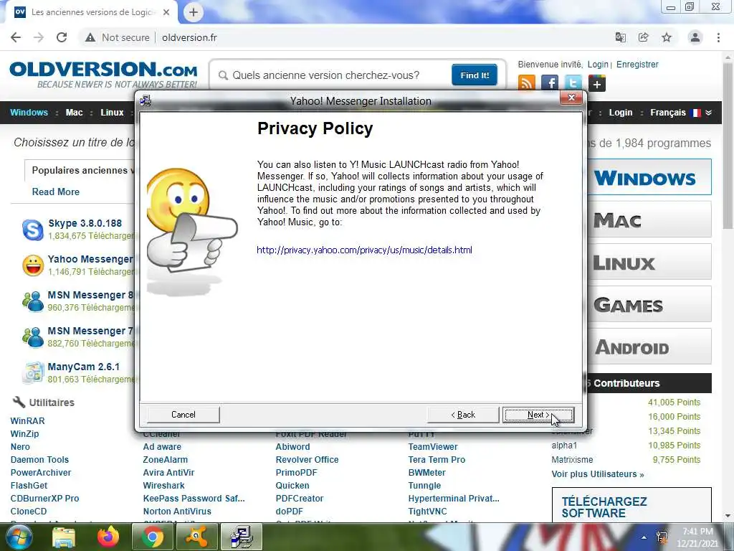Click Next in the Yahoo! Messenger installer

[x=538, y=415]
